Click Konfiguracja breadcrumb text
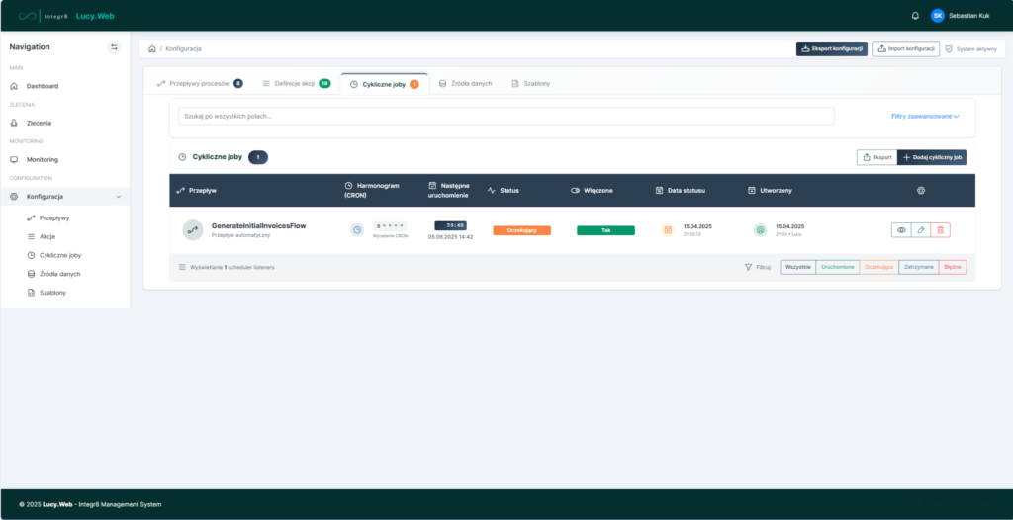Viewport: 1013px width, 520px height. (x=183, y=49)
